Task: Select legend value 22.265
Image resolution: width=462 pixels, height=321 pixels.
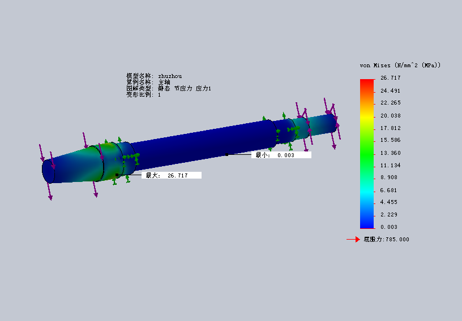Action: pyautogui.click(x=391, y=103)
